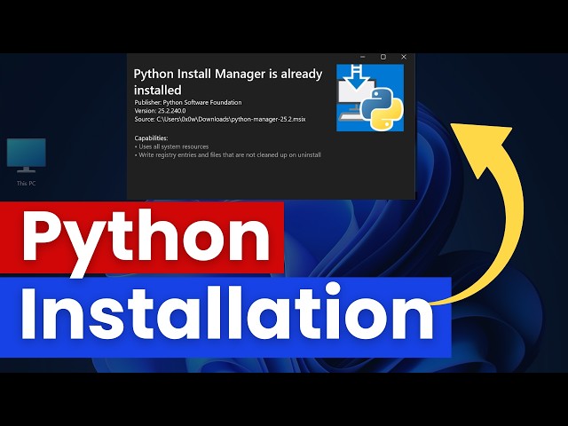This screenshot has height=426, width=568.
Task: Click the 'Python Install Manager is already installed' heading
Action: click(x=228, y=82)
